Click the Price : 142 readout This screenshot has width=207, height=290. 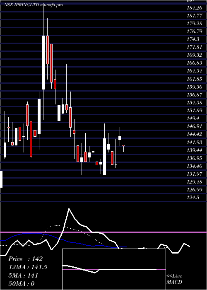(x=26, y=259)
